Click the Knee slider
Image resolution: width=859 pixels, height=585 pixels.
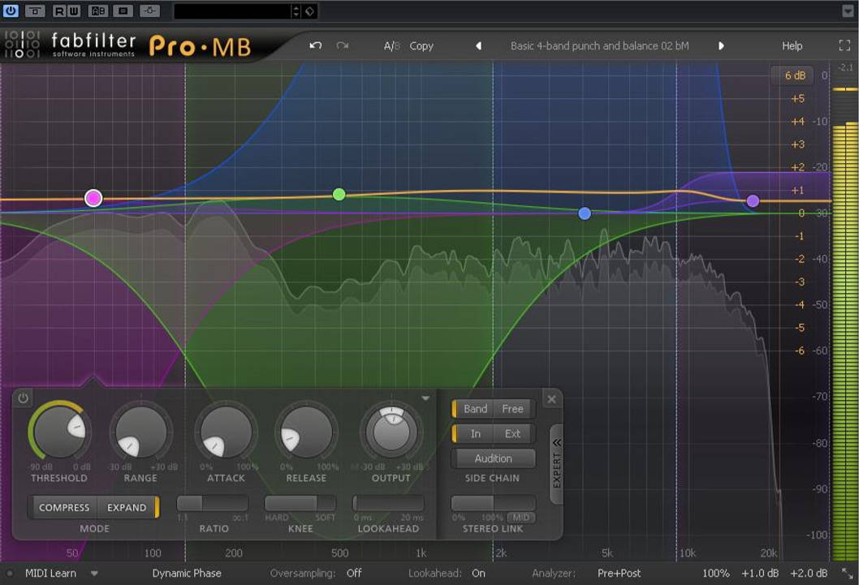coord(300,503)
